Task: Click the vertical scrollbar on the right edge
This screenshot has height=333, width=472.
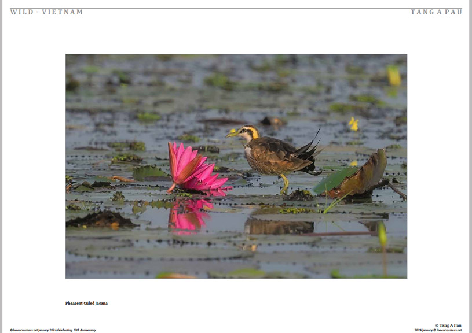Action: [x=470, y=166]
